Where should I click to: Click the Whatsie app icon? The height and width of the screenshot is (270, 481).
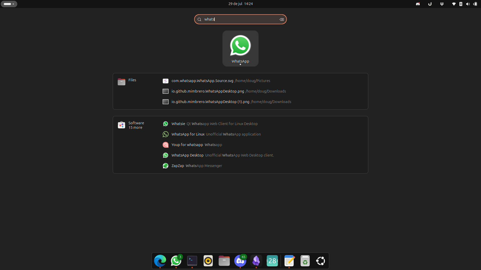click(166, 124)
